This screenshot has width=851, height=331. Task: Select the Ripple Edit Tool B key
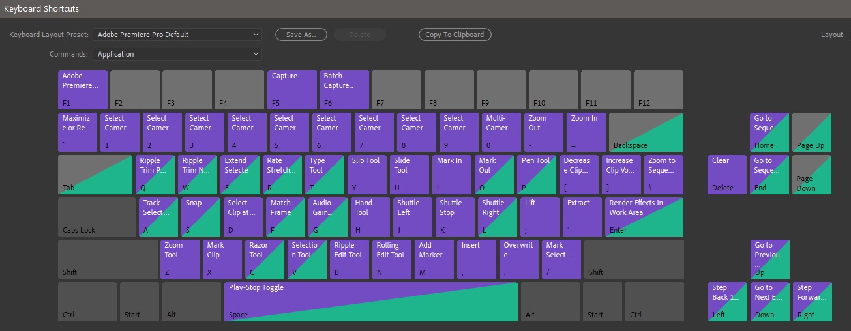(349, 259)
